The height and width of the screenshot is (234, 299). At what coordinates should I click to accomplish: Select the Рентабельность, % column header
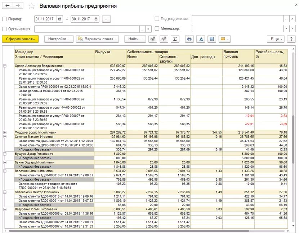pos(271,57)
